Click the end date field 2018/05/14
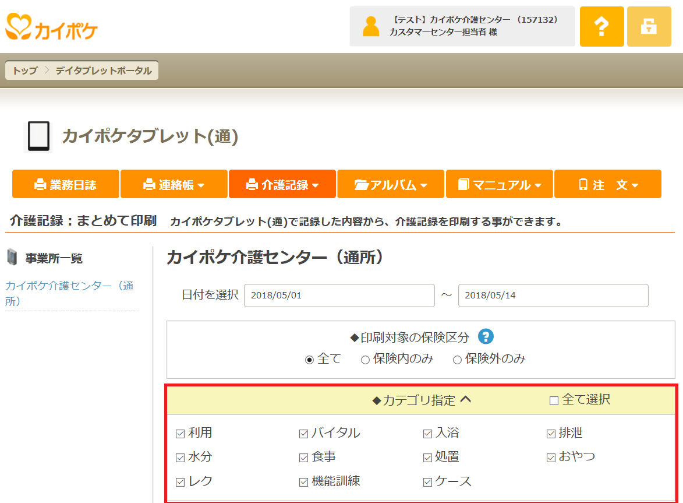The width and height of the screenshot is (683, 503). point(553,295)
